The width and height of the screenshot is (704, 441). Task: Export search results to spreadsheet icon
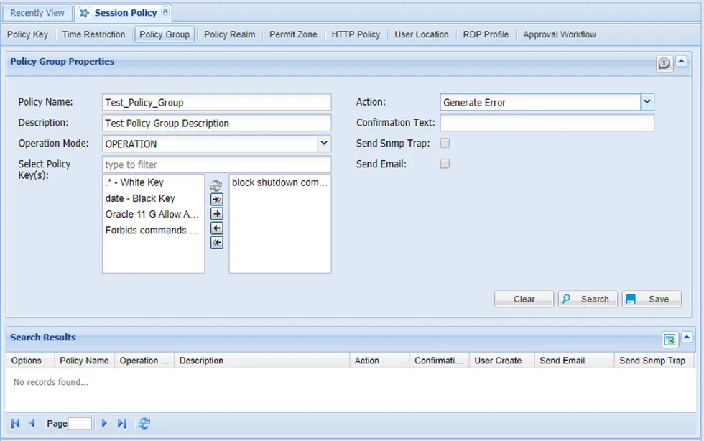click(670, 340)
